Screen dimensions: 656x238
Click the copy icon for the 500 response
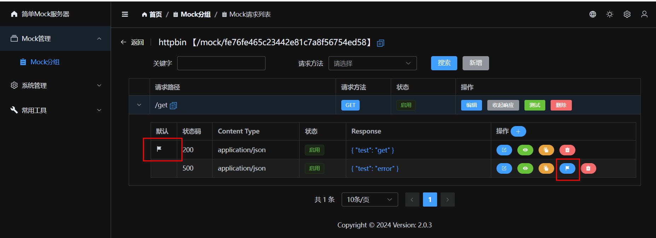click(546, 168)
